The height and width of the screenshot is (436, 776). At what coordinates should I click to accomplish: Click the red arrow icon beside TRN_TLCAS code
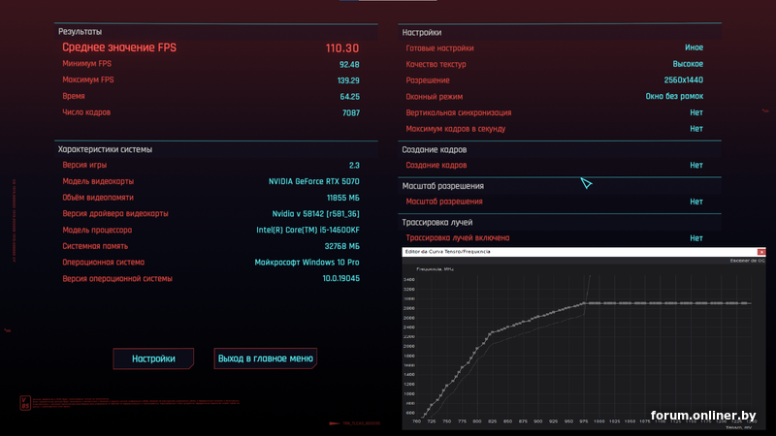click(x=333, y=422)
